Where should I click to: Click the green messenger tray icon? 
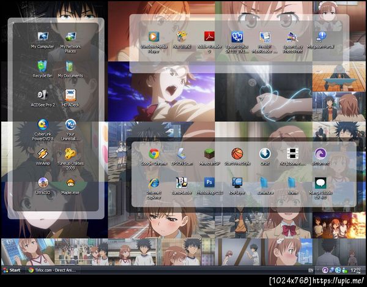click(x=344, y=270)
